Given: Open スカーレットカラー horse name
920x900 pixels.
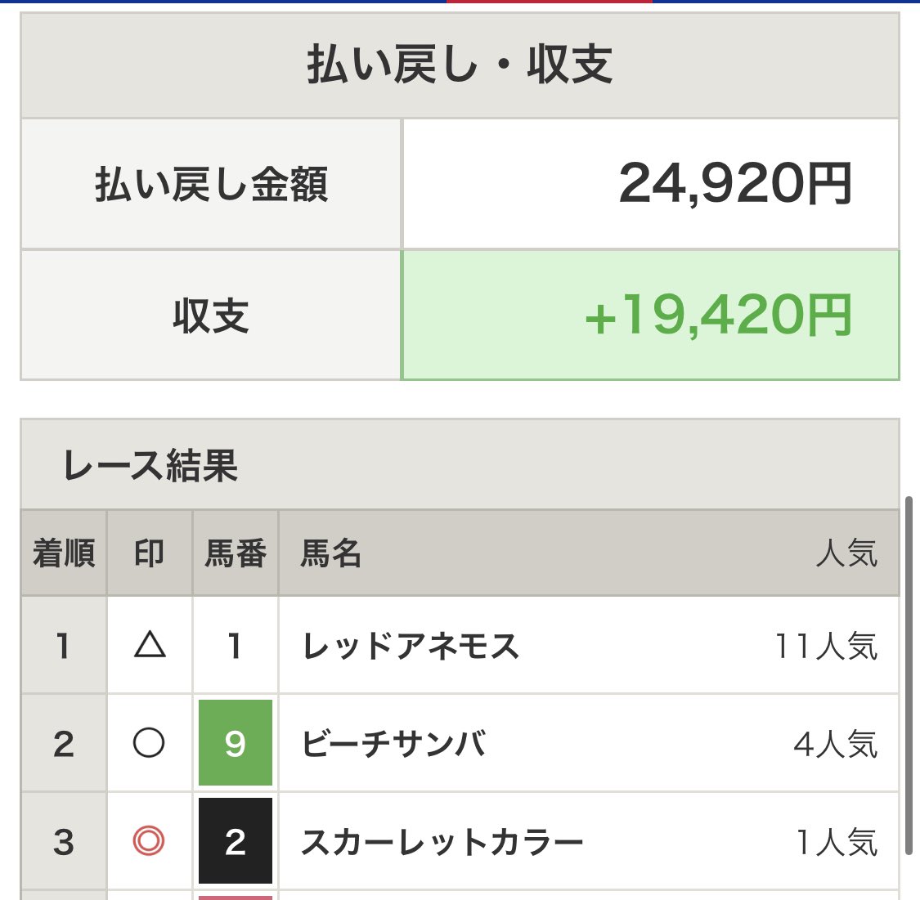Looking at the screenshot, I should [x=442, y=841].
